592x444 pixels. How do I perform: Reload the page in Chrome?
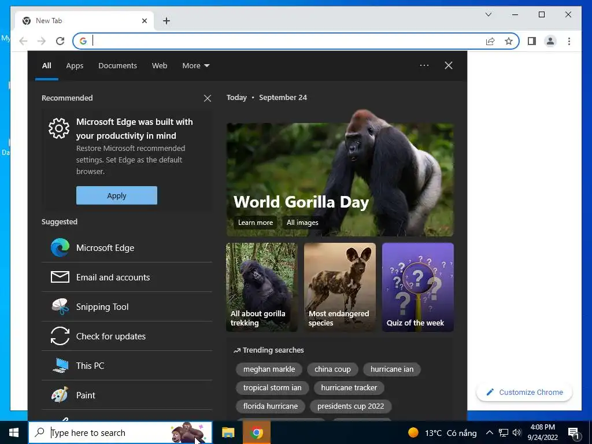click(60, 41)
